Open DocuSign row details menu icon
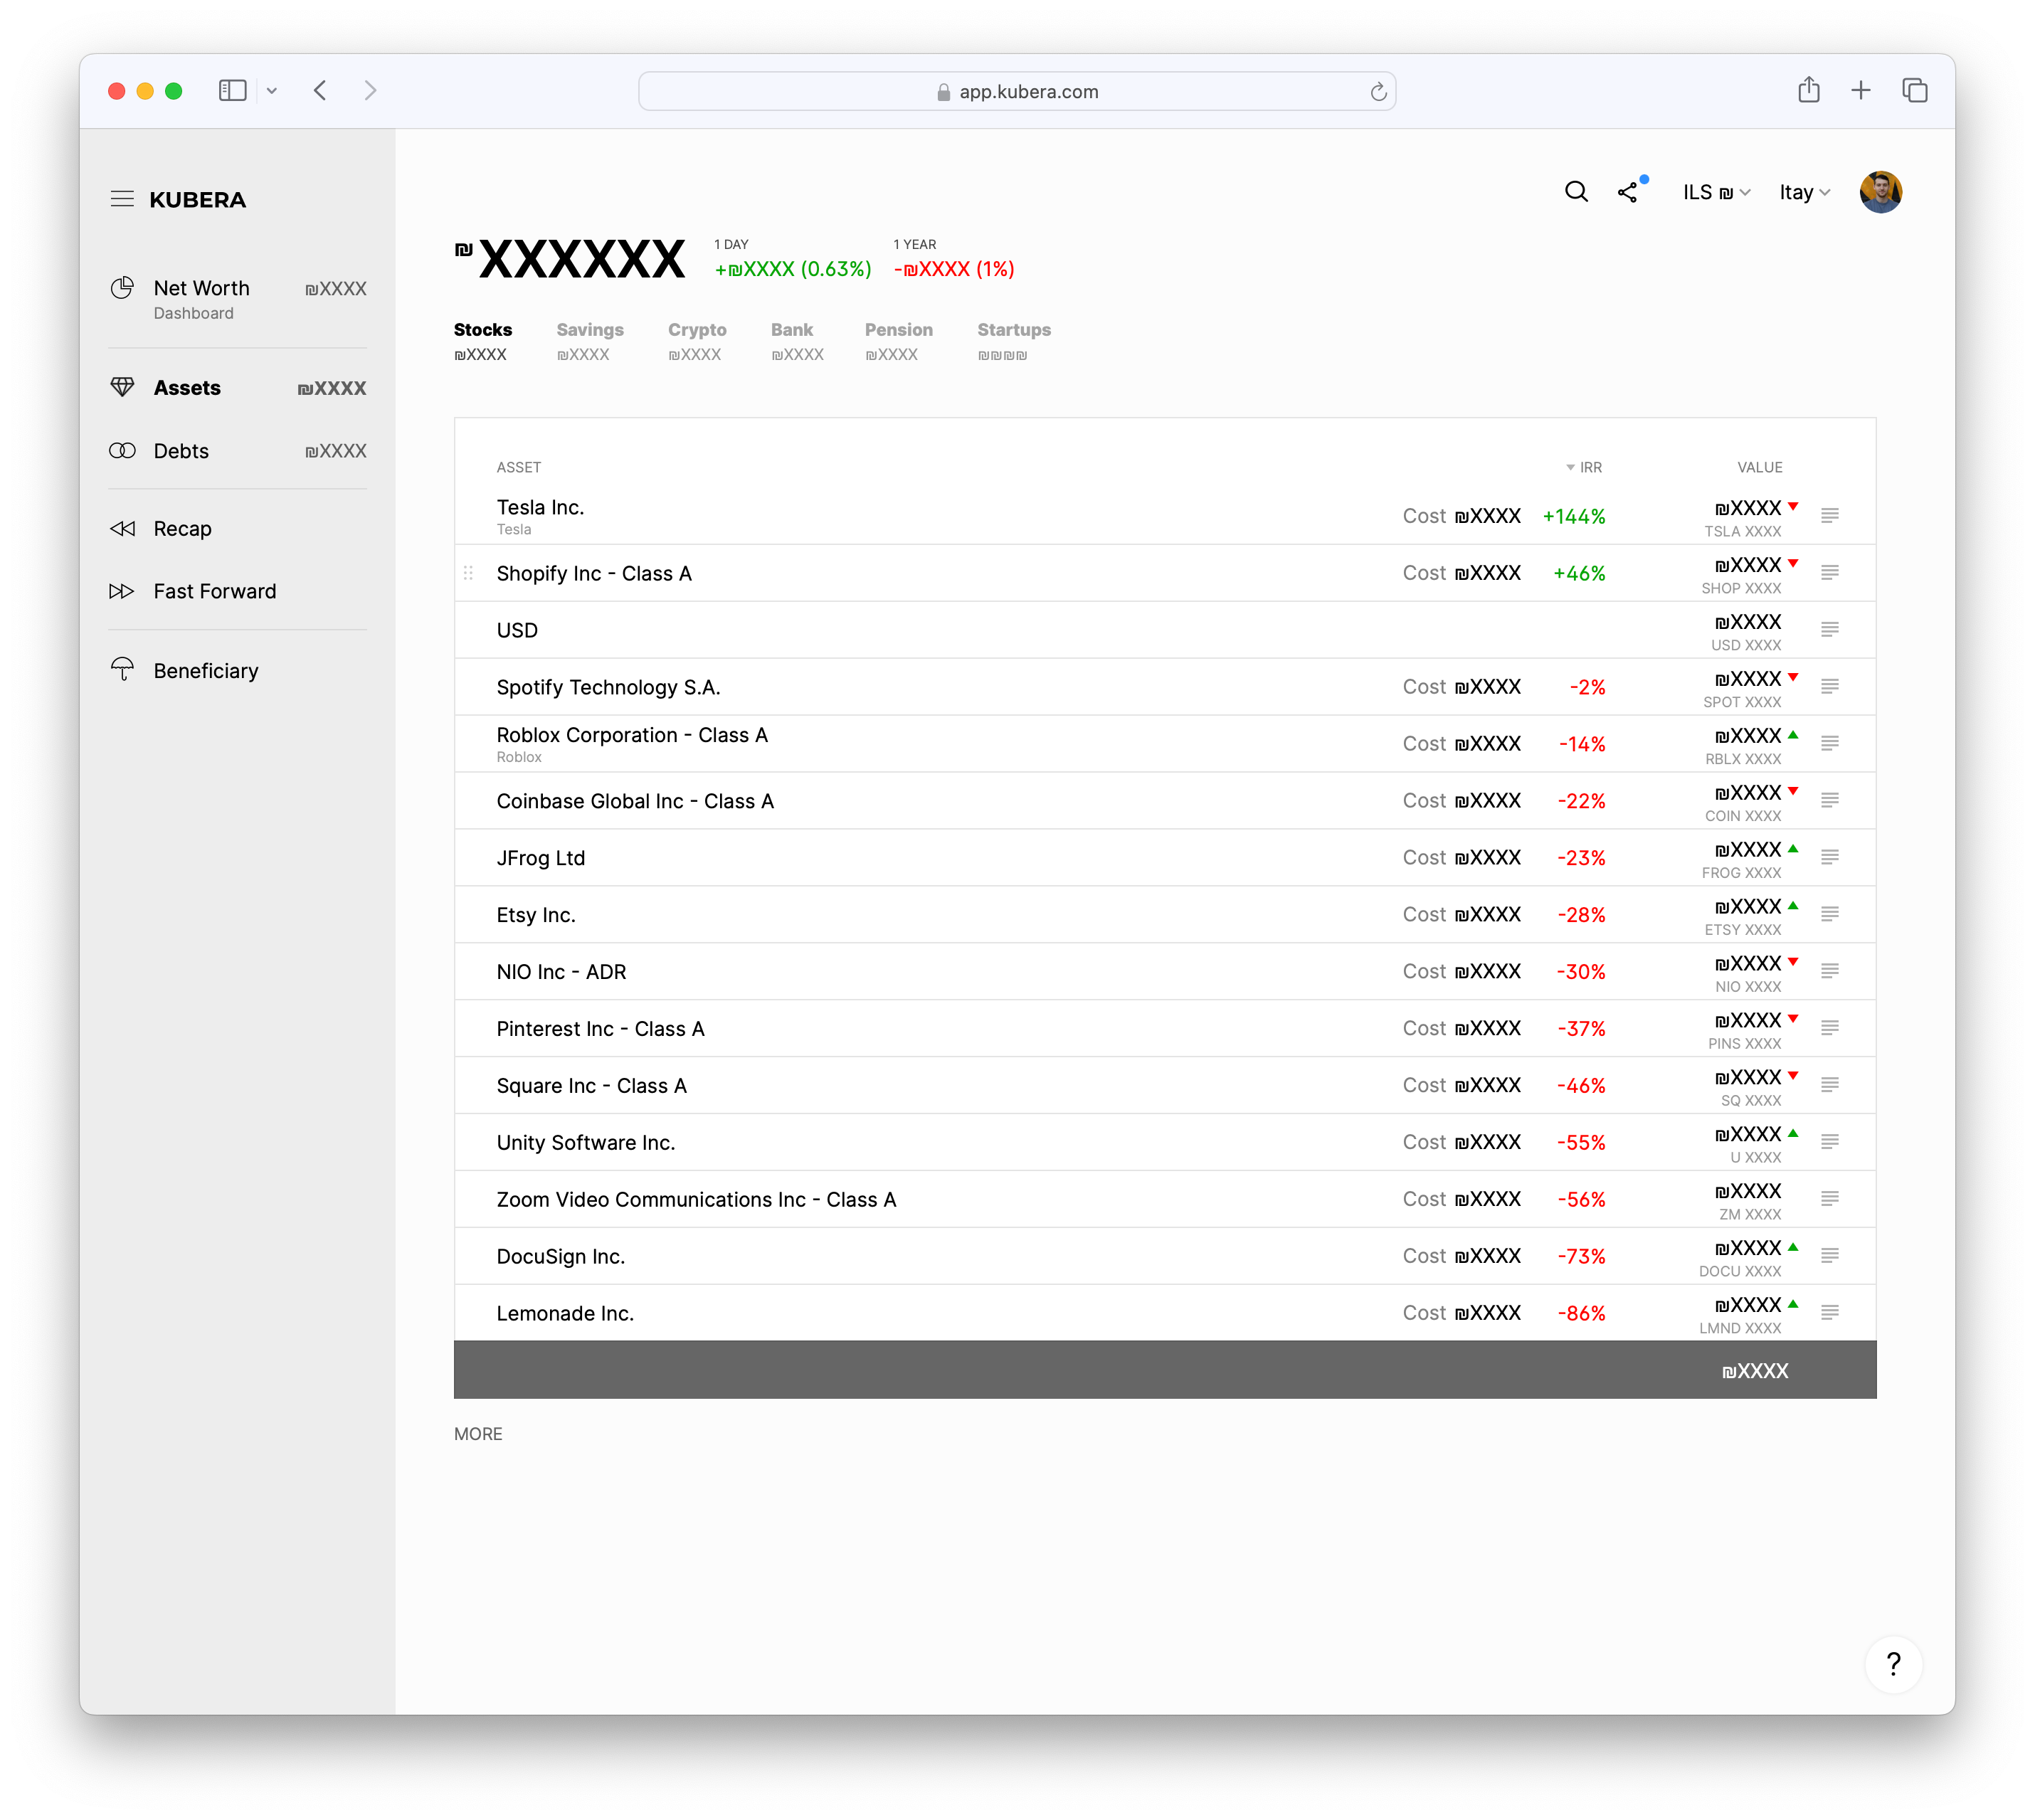This screenshot has width=2035, height=1820. pyautogui.click(x=1829, y=1256)
